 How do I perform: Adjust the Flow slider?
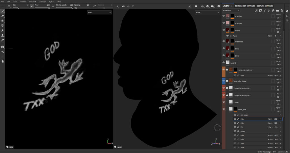click(x=42, y=8)
